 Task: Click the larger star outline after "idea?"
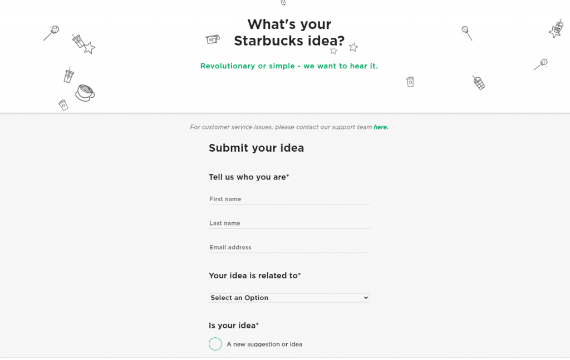pyautogui.click(x=353, y=47)
